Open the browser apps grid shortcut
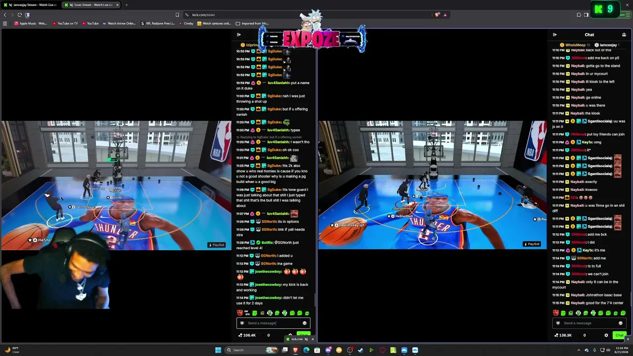633x356 pixels. coord(5,23)
